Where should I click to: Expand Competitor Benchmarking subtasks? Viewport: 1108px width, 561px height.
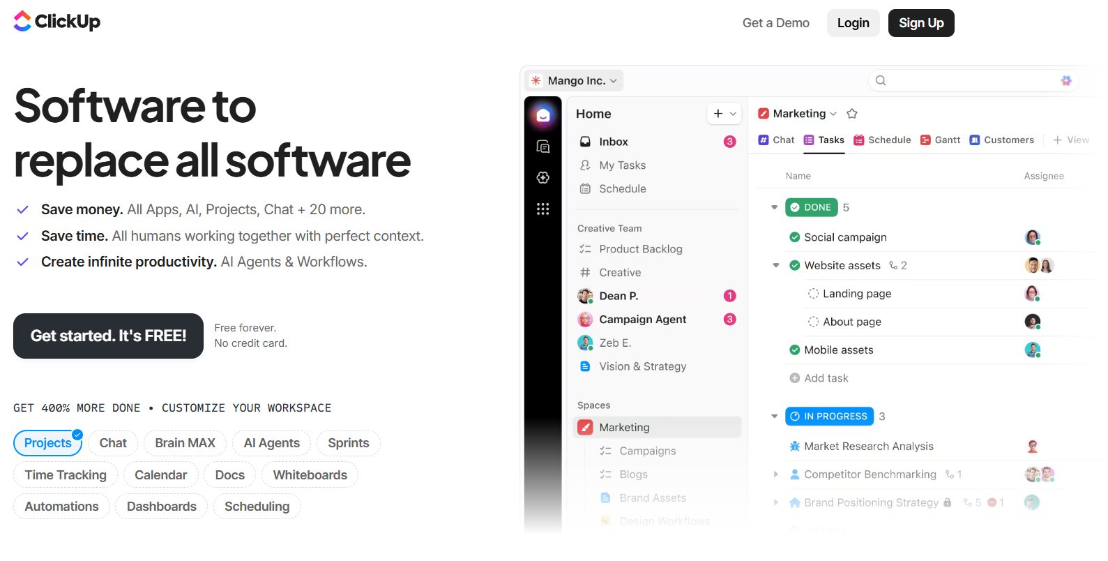(776, 474)
